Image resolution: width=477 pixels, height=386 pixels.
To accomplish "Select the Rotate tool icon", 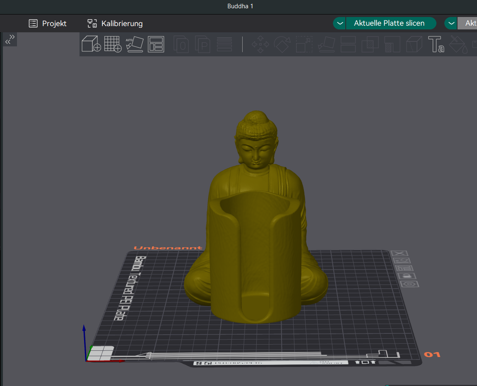I will (x=282, y=44).
